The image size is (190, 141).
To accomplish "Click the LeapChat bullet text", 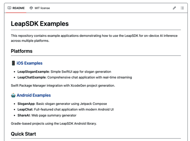I will click(65, 109).
